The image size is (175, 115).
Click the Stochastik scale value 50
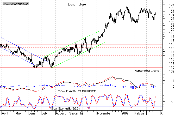pos(172,102)
